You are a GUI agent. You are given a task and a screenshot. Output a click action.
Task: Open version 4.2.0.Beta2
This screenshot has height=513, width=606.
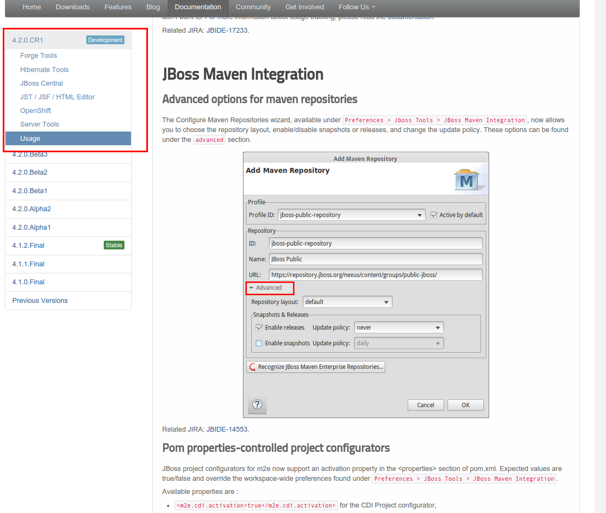(30, 172)
